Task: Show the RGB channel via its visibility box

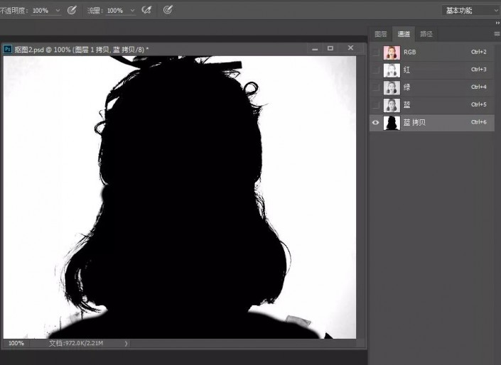Action: pyautogui.click(x=375, y=52)
